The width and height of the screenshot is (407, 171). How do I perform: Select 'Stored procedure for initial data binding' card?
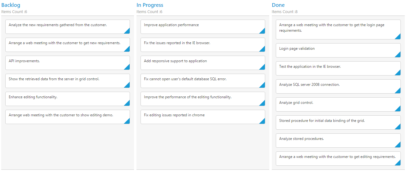coord(322,121)
